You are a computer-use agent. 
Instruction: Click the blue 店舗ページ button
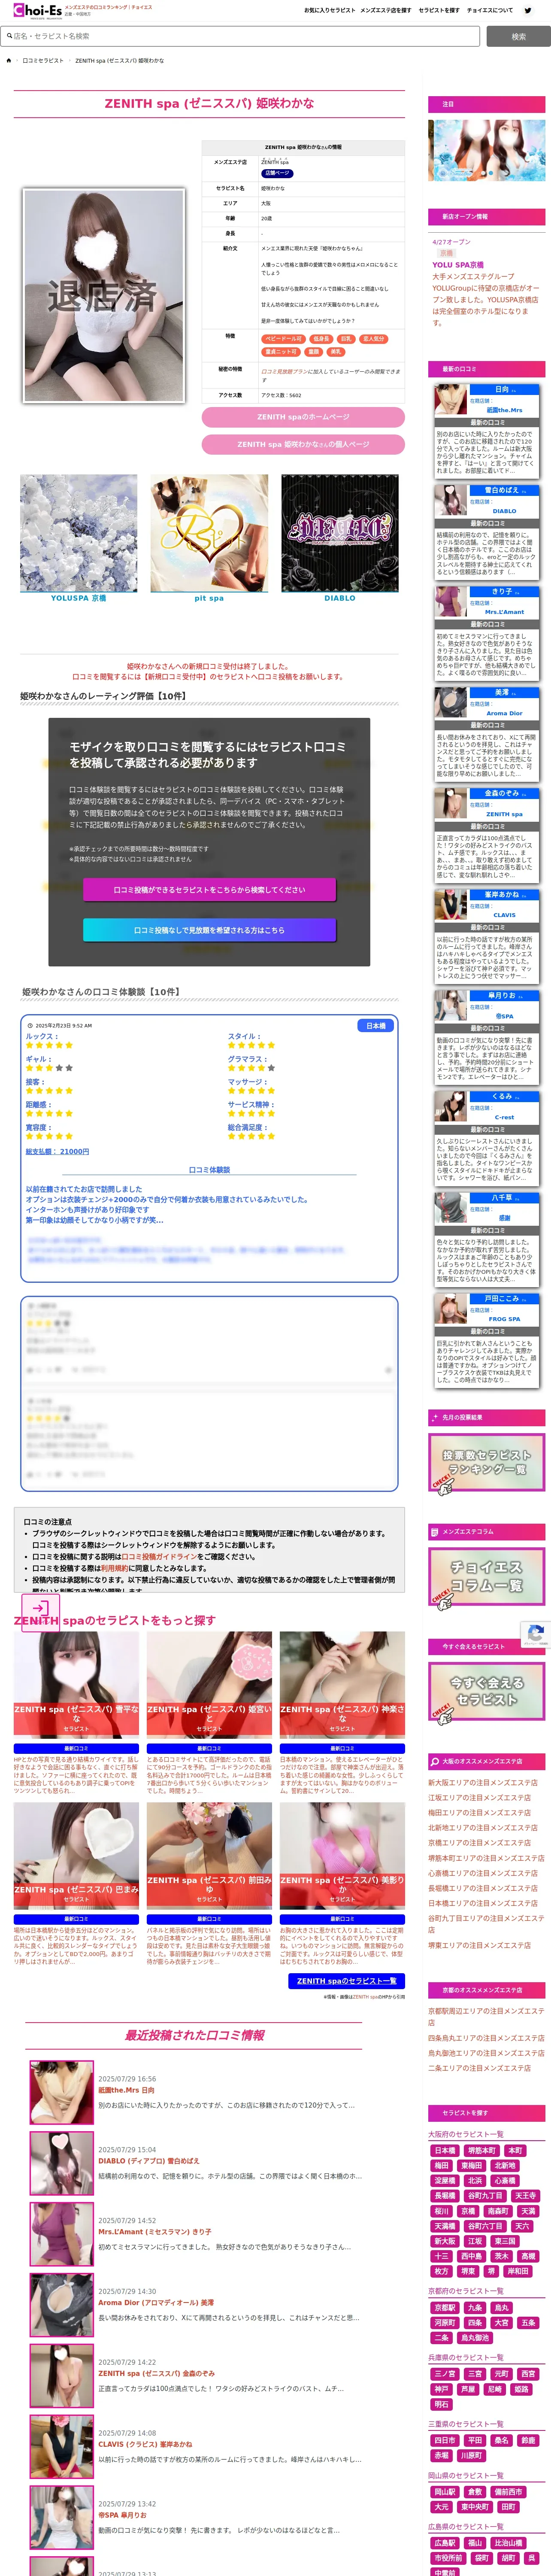[x=277, y=173]
